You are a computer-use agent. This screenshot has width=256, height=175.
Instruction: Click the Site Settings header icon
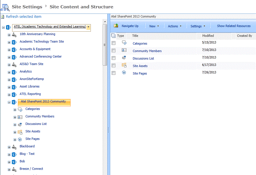(x=5, y=7)
